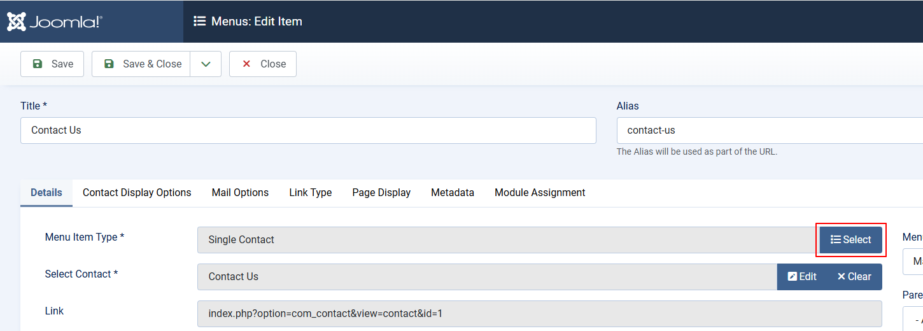Screen dimensions: 923x331
Task: Click Edit for the selected contact
Action: pos(802,277)
